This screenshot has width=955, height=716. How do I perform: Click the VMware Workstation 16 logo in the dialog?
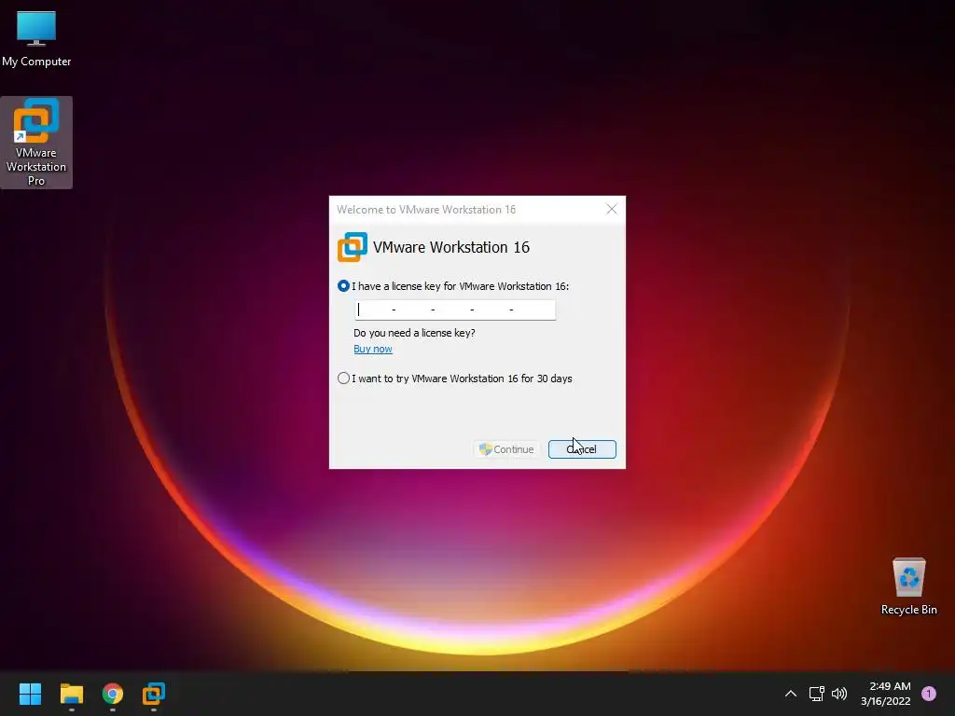(353, 247)
